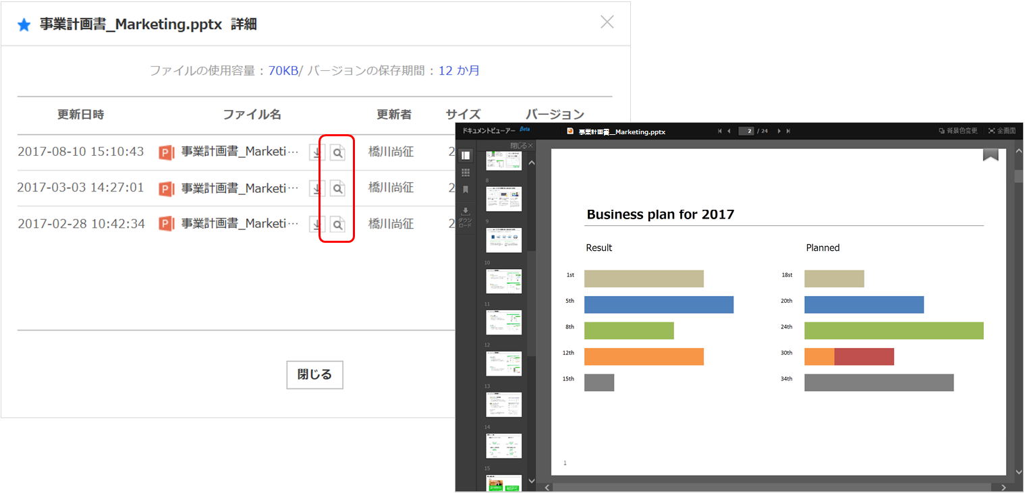
Task: Click the page number input field
Action: tap(746, 132)
